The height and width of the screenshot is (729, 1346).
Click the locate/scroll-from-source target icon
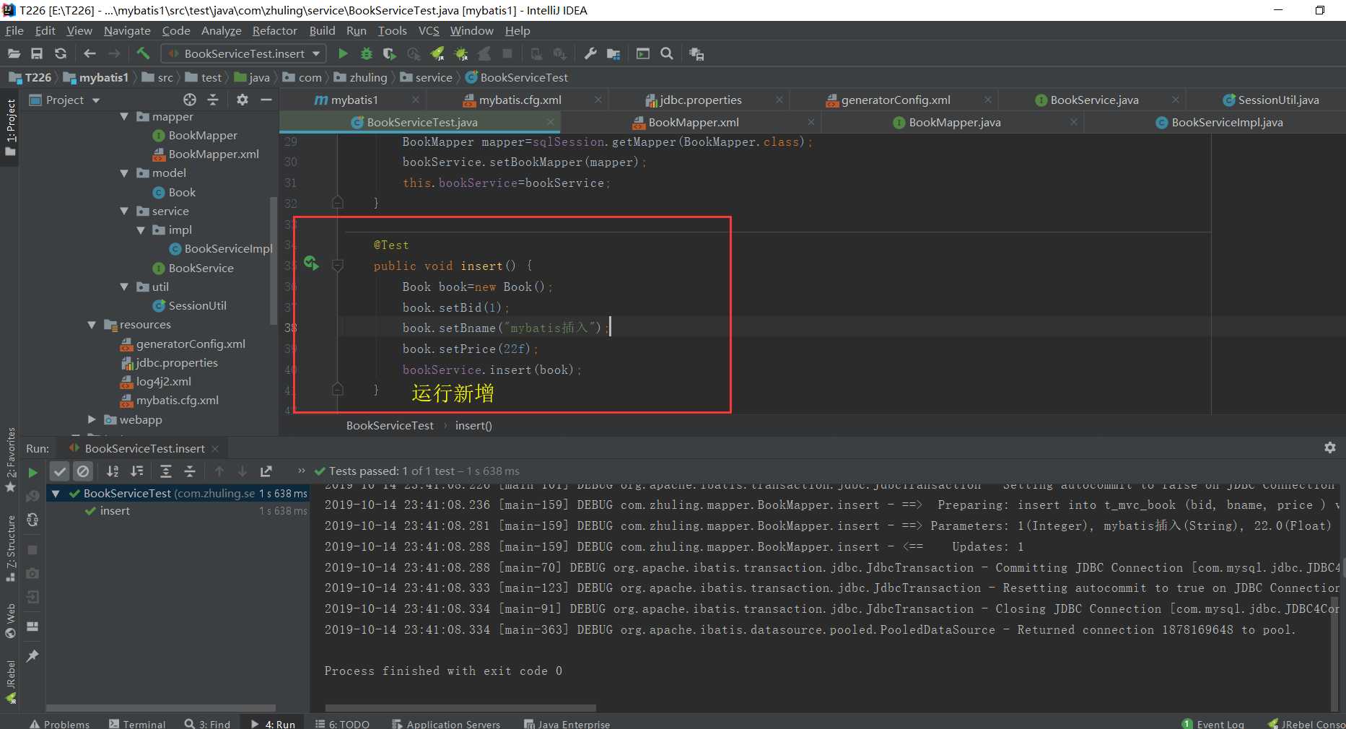click(190, 100)
